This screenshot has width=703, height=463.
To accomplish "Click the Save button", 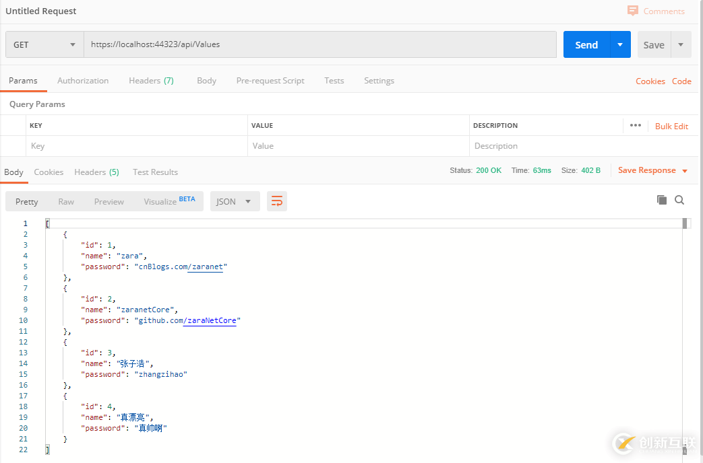I will 654,44.
